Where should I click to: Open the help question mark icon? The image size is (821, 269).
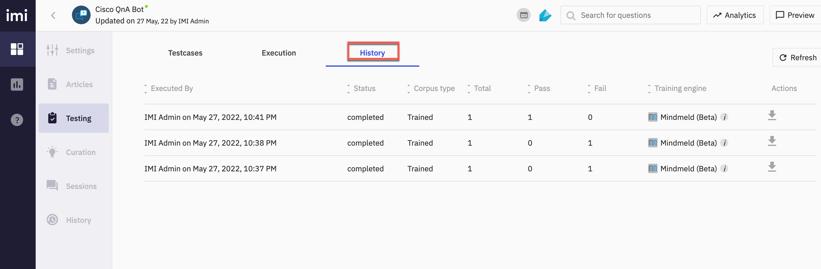pyautogui.click(x=17, y=120)
